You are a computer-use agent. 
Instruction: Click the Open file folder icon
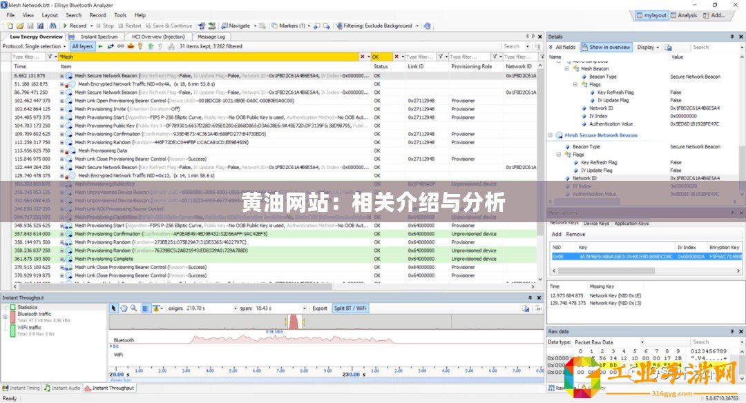20,26
